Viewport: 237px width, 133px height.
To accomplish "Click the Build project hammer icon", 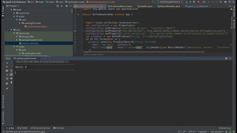I will (153, 2).
